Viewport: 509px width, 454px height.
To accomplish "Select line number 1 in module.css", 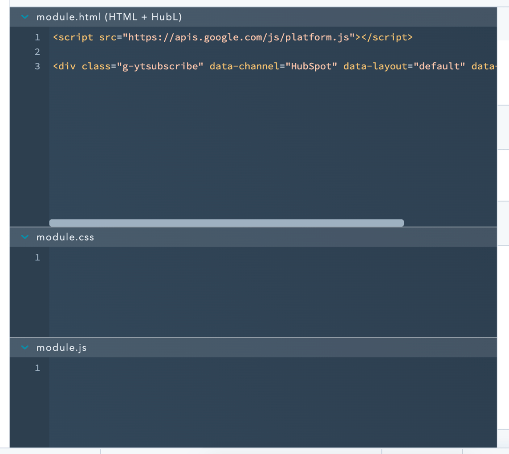I will (37, 257).
